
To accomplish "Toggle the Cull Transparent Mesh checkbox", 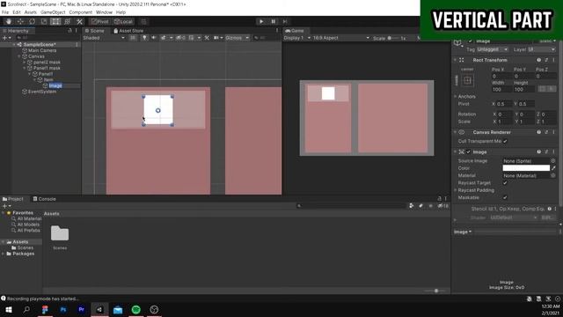I will (x=505, y=141).
